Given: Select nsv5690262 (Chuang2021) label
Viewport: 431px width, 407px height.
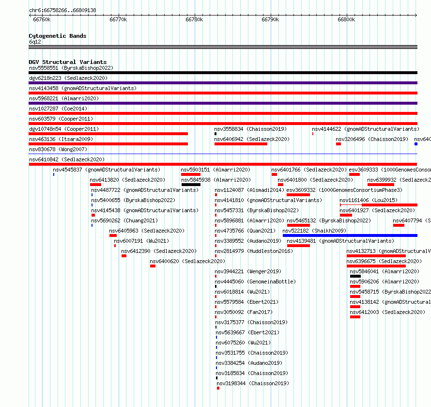Looking at the screenshot, I should click(124, 220).
